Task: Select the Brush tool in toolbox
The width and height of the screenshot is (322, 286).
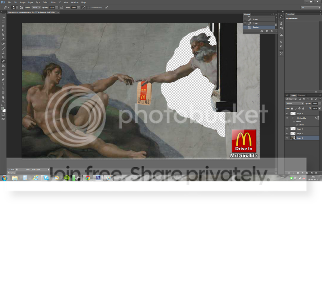Action: point(3,49)
